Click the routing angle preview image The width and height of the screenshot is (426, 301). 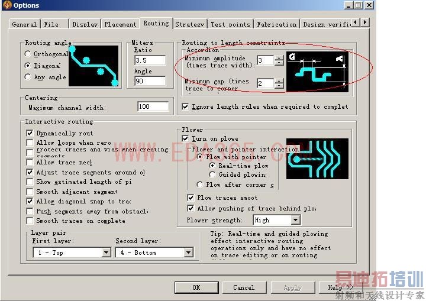93,66
